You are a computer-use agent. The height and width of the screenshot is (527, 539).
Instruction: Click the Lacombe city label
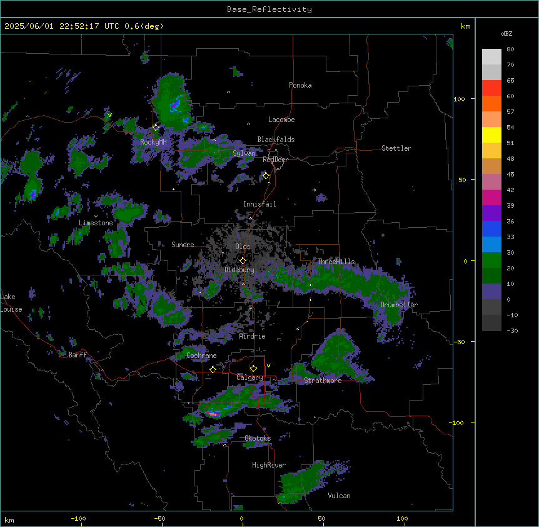(281, 120)
